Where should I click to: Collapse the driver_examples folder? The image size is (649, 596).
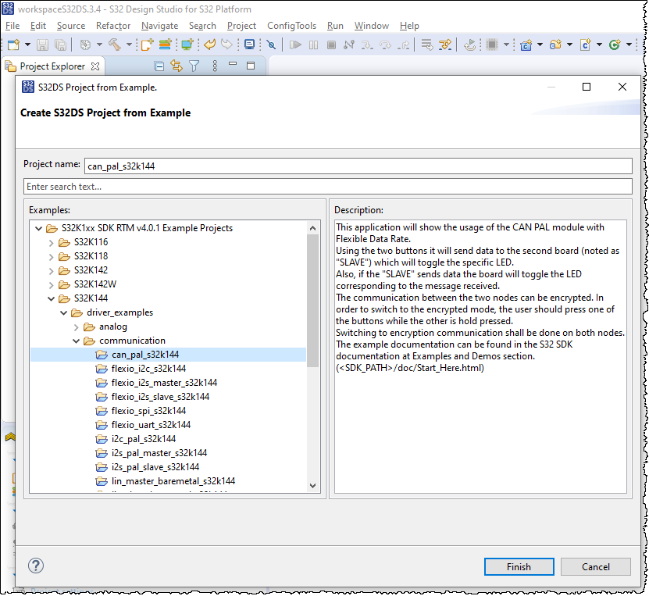coord(64,312)
